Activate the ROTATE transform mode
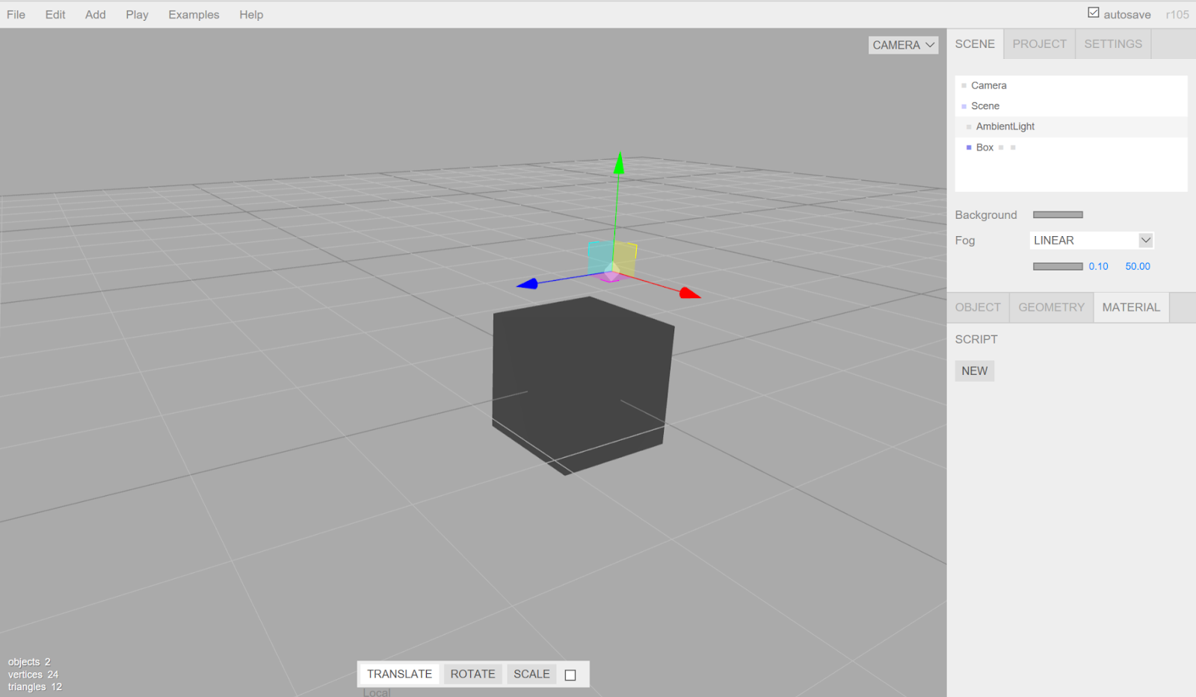1196x697 pixels. [x=472, y=674]
